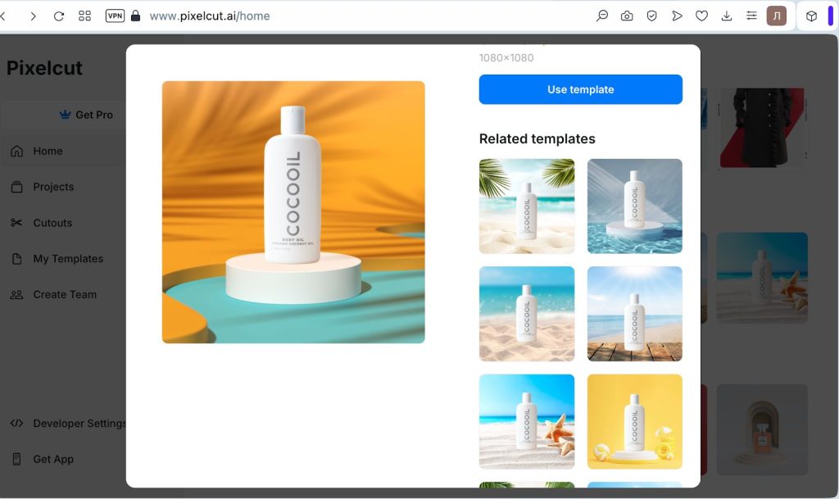Click the Home house icon
The width and height of the screenshot is (839, 499).
point(16,151)
